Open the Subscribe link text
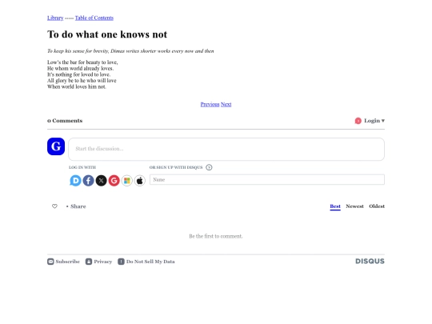The width and height of the screenshot is (432, 324). tap(67, 262)
